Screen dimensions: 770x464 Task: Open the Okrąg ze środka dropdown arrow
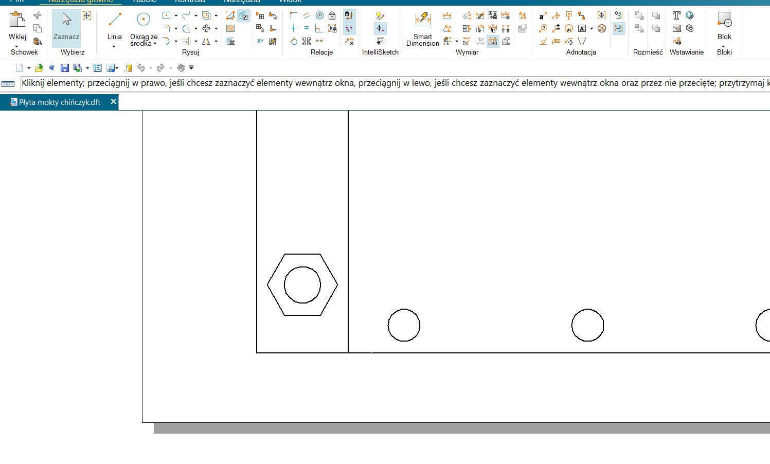click(x=155, y=44)
